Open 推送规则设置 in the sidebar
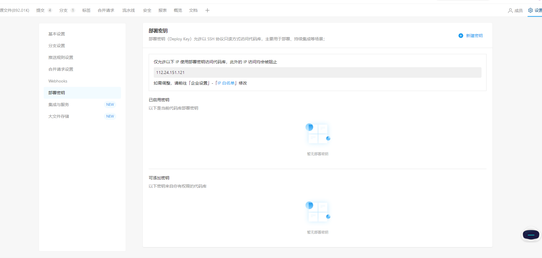 point(82,57)
